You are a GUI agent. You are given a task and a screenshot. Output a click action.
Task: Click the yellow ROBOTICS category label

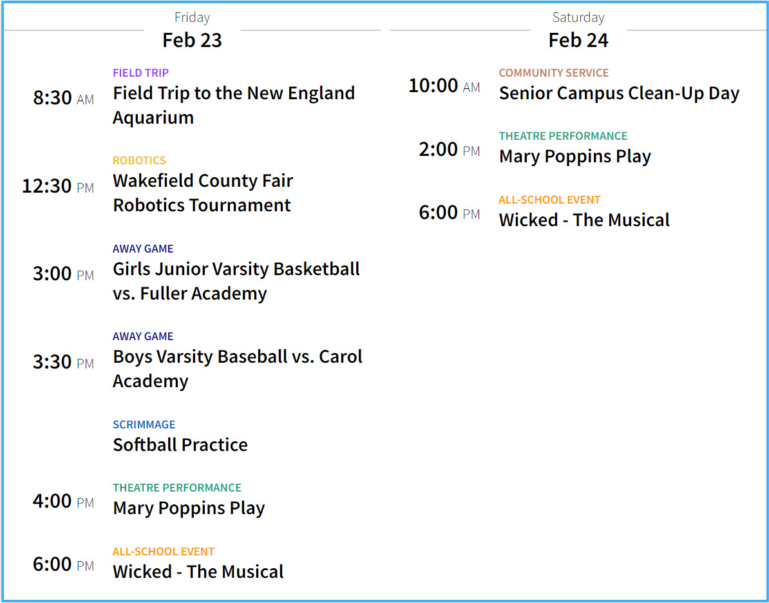tap(139, 160)
